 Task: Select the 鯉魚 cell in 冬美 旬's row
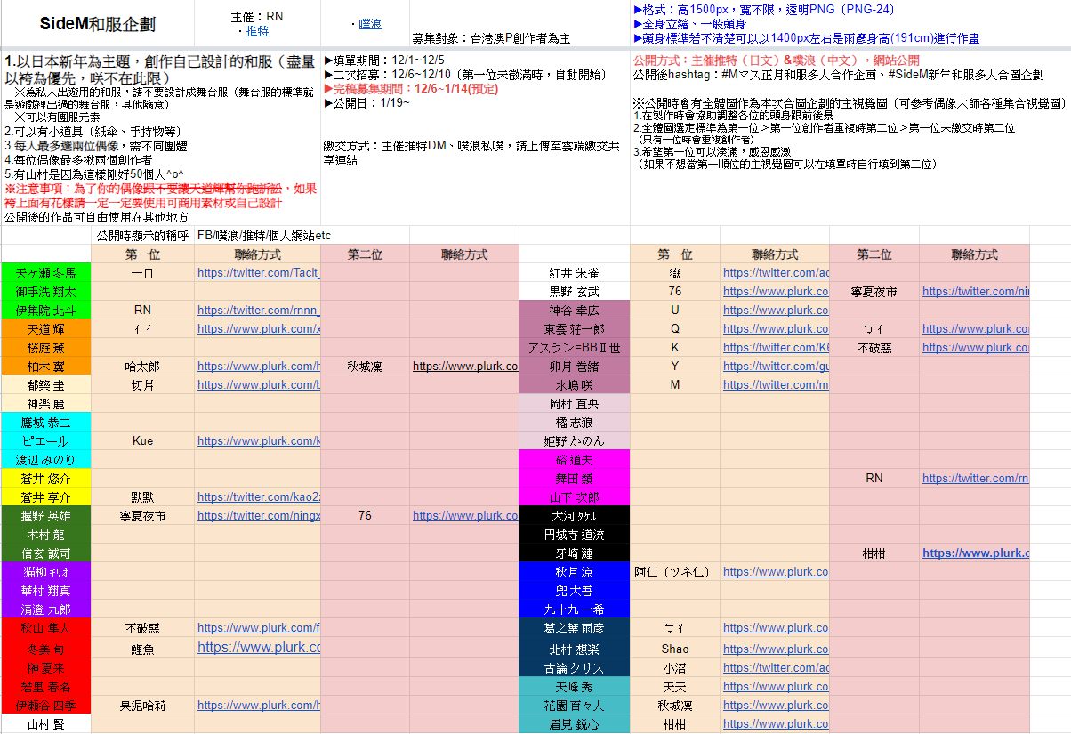click(x=143, y=649)
